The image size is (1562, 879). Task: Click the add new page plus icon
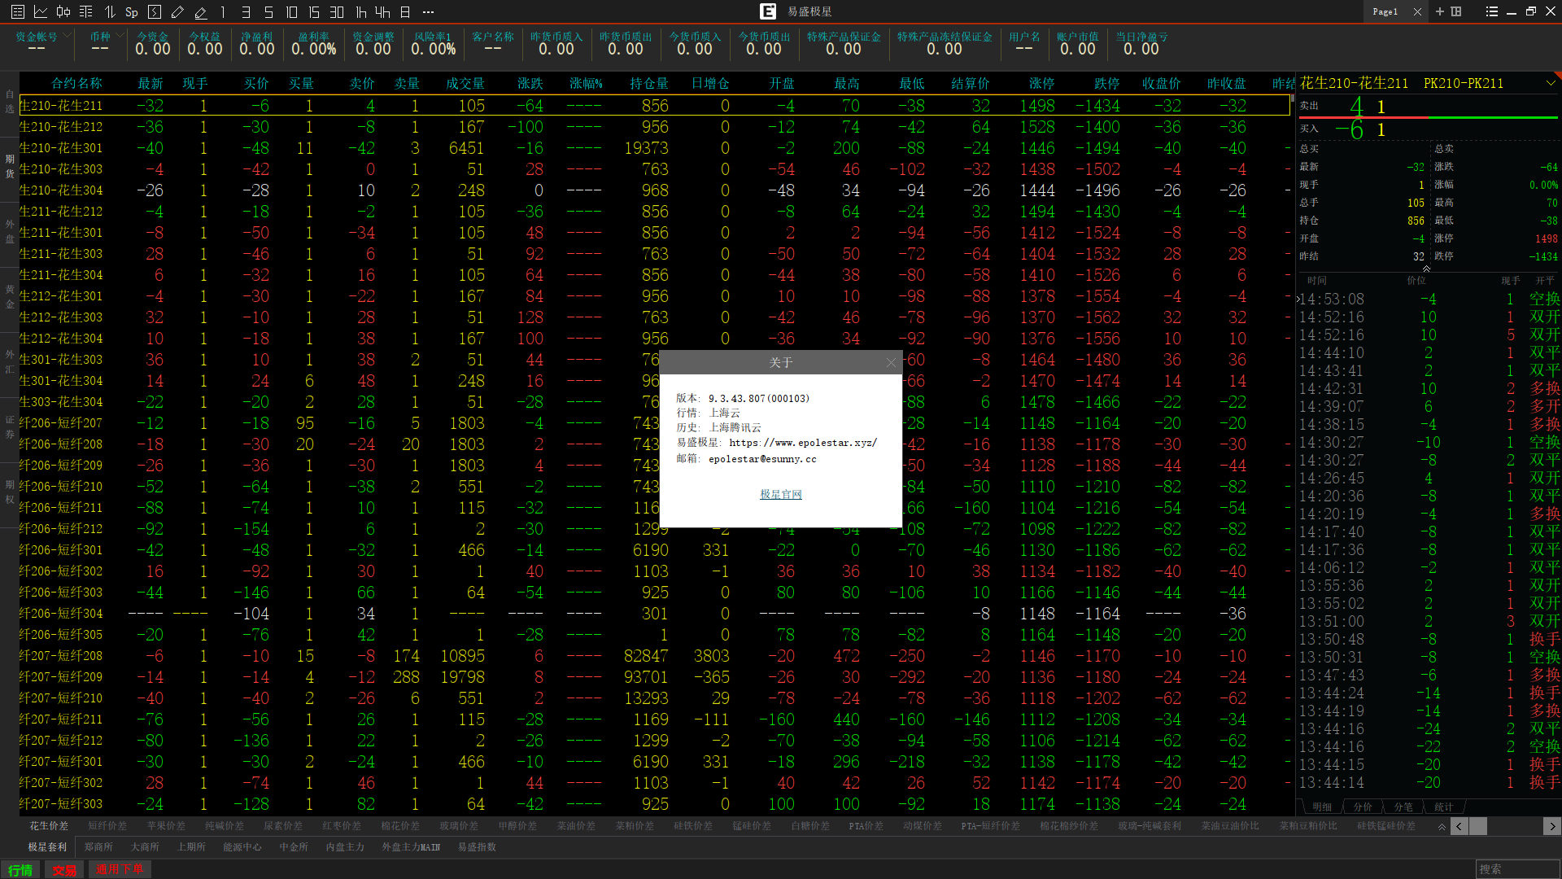pos(1439,11)
